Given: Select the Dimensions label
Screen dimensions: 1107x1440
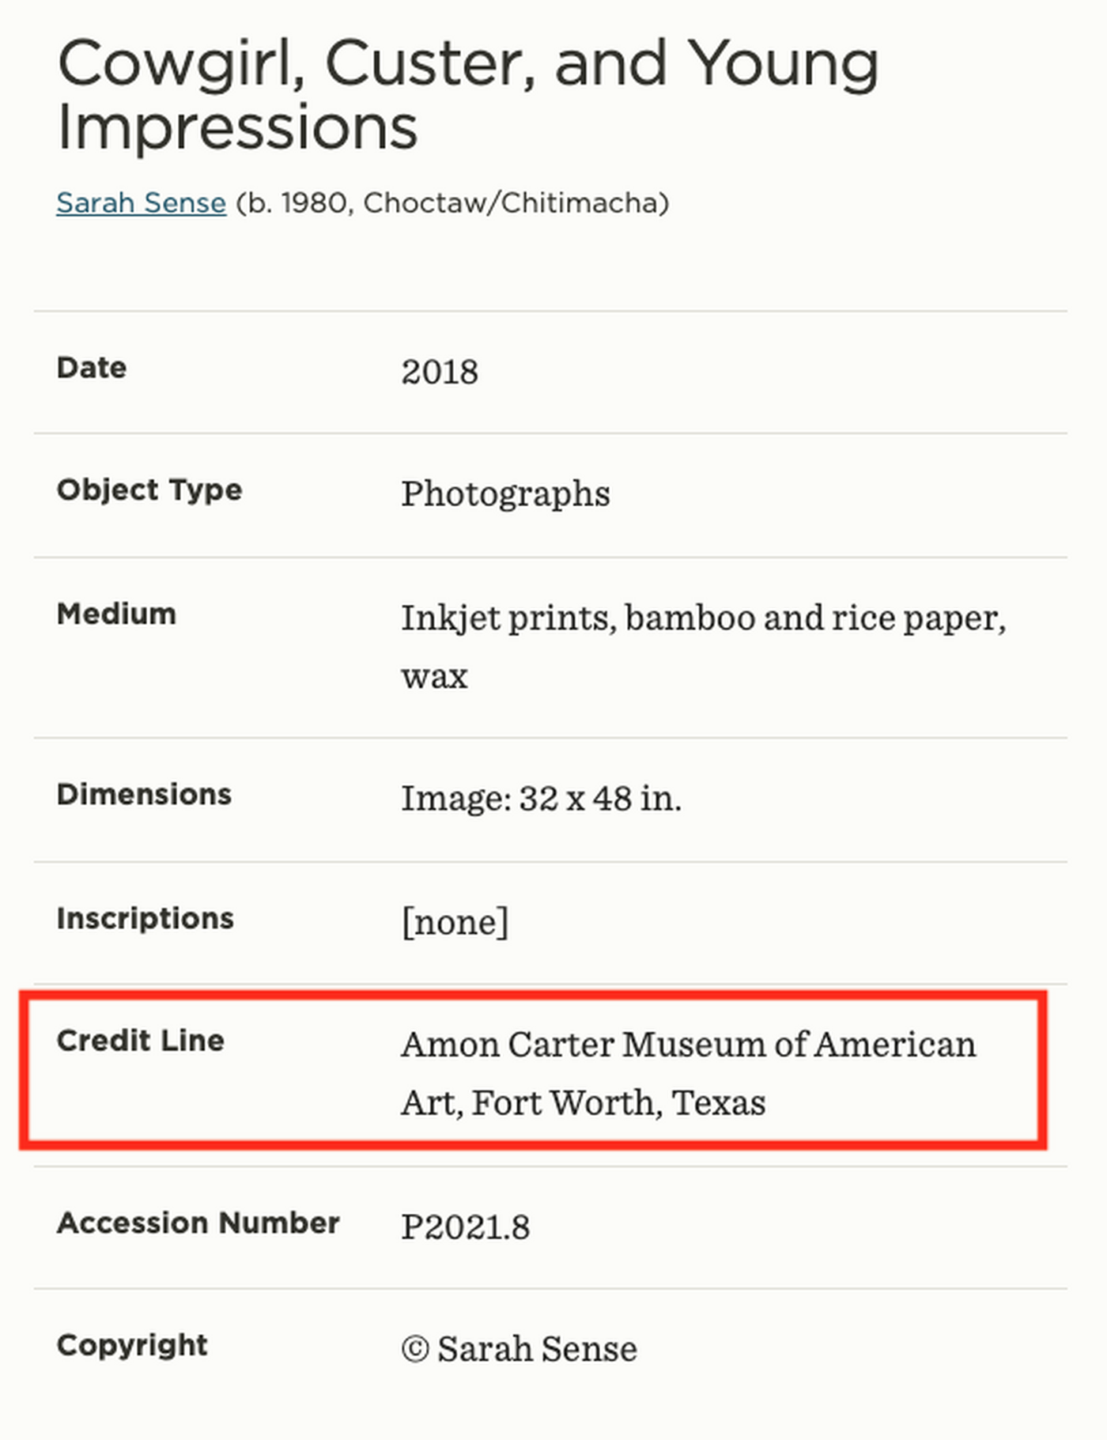Looking at the screenshot, I should (x=144, y=794).
